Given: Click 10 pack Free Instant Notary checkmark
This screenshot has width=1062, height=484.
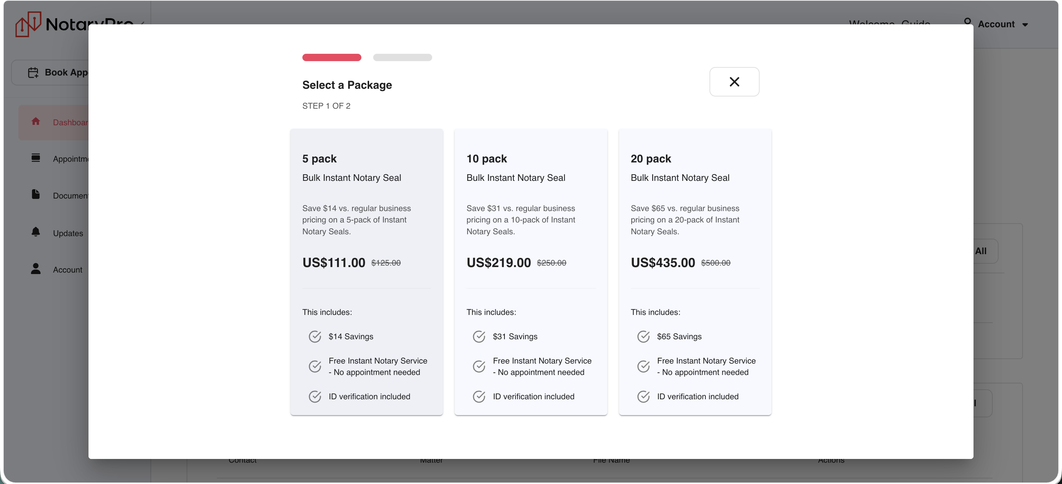Looking at the screenshot, I should pos(479,366).
